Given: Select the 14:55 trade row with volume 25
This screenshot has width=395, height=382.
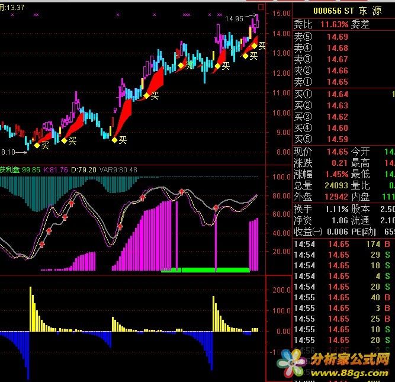Looking at the screenshot, I should (343, 319).
